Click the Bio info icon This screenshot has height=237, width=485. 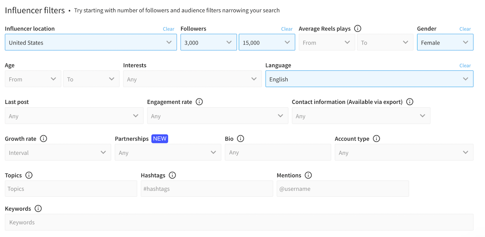[x=240, y=139]
